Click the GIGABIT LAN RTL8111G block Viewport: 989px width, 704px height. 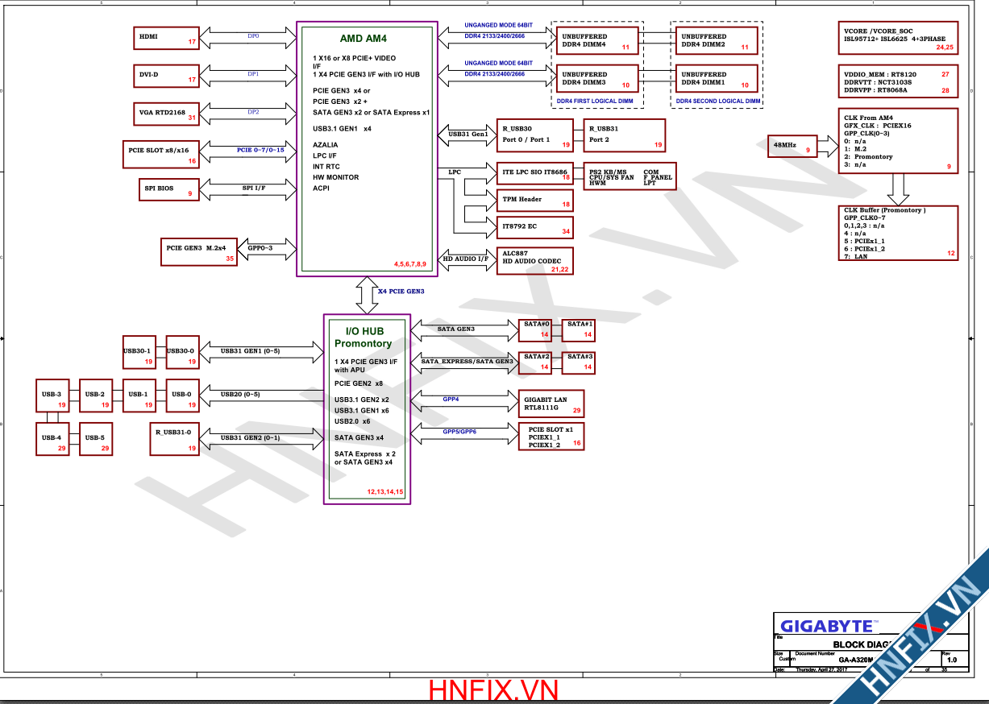(551, 404)
